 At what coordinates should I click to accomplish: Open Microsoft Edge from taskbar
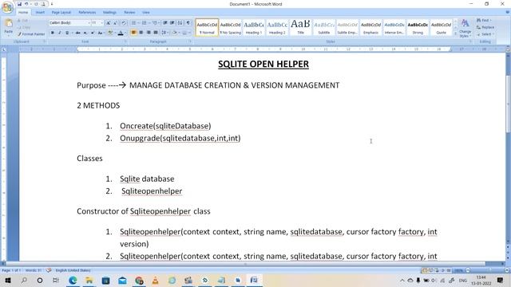tap(73, 280)
